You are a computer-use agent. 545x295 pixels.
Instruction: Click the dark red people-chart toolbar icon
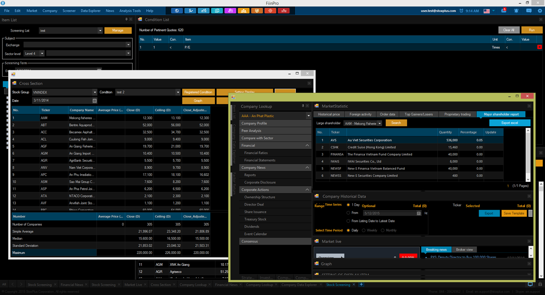(284, 11)
